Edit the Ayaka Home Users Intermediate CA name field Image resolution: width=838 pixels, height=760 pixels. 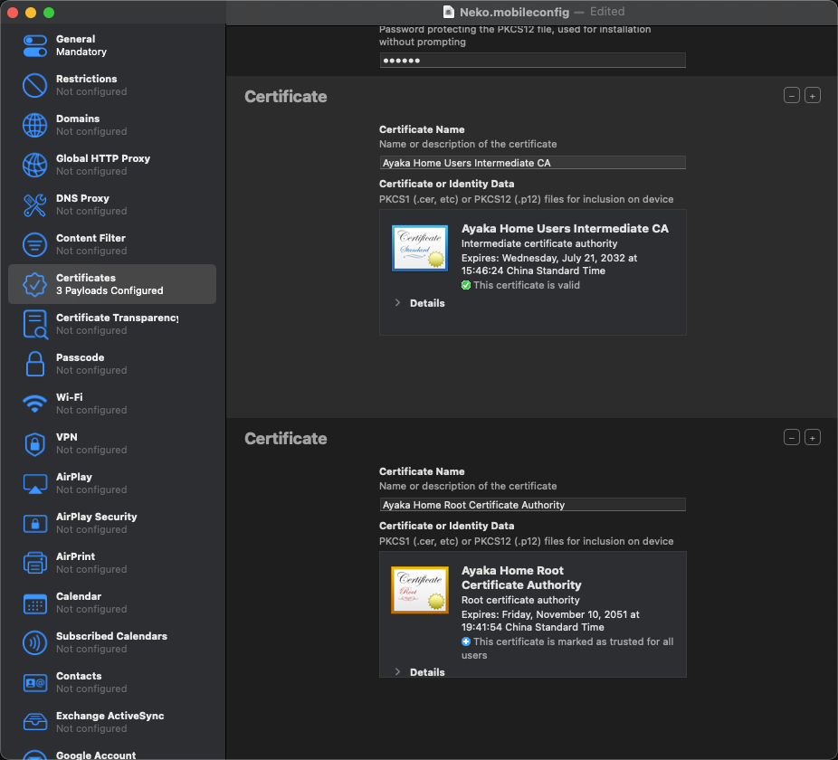[532, 163]
